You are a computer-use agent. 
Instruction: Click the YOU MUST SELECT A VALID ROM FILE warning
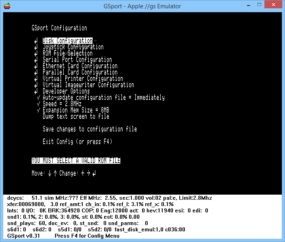pos(76,160)
